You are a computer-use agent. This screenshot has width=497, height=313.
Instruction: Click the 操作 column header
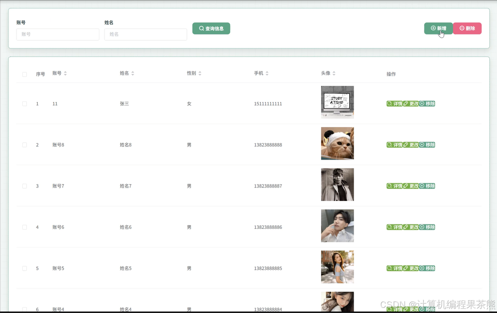click(x=391, y=74)
